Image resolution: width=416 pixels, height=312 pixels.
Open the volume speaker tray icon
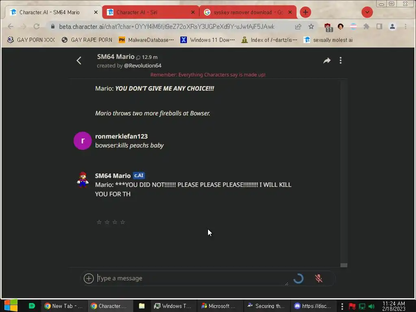coord(371,306)
